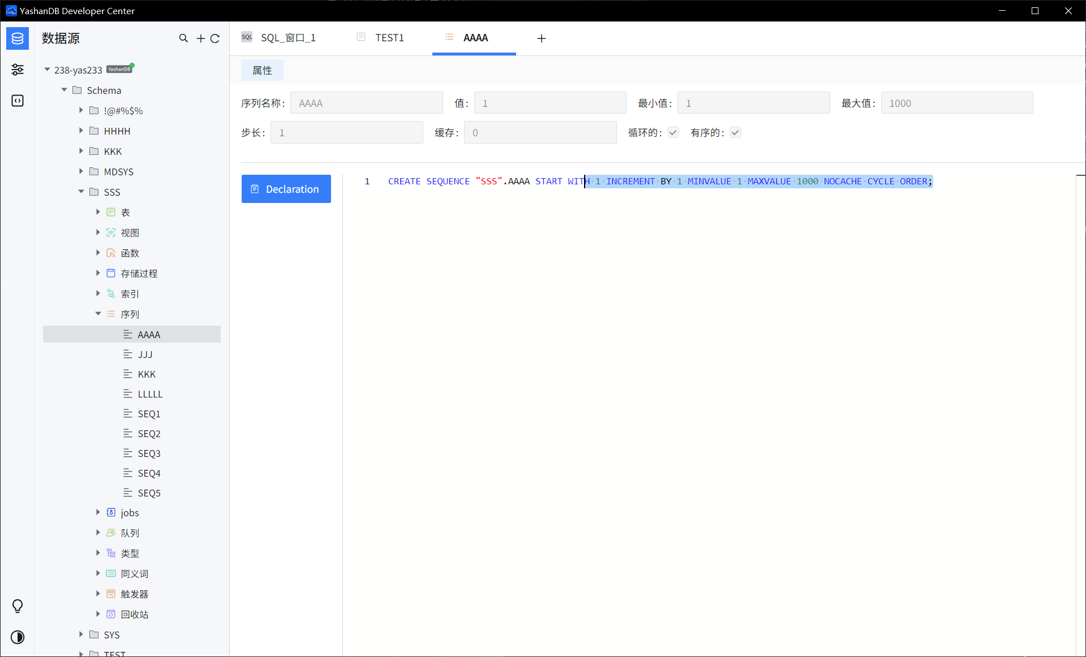Open the code console sidebar icon
Image resolution: width=1086 pixels, height=657 pixels.
(x=18, y=101)
